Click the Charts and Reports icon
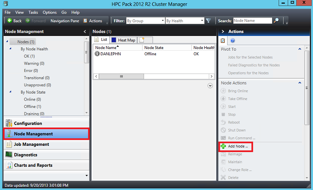The image size is (313, 190). tap(9, 165)
